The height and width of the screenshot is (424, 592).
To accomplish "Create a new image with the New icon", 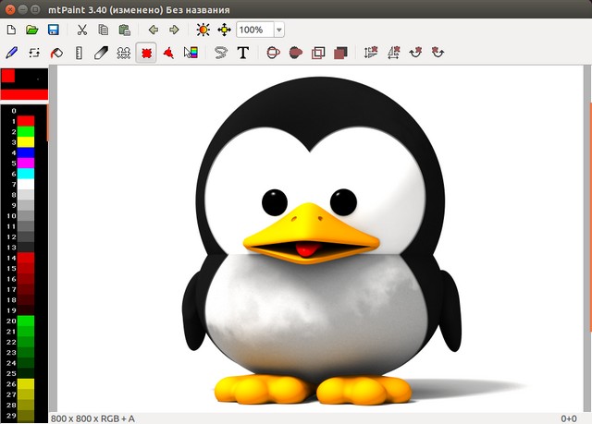I will [x=11, y=30].
